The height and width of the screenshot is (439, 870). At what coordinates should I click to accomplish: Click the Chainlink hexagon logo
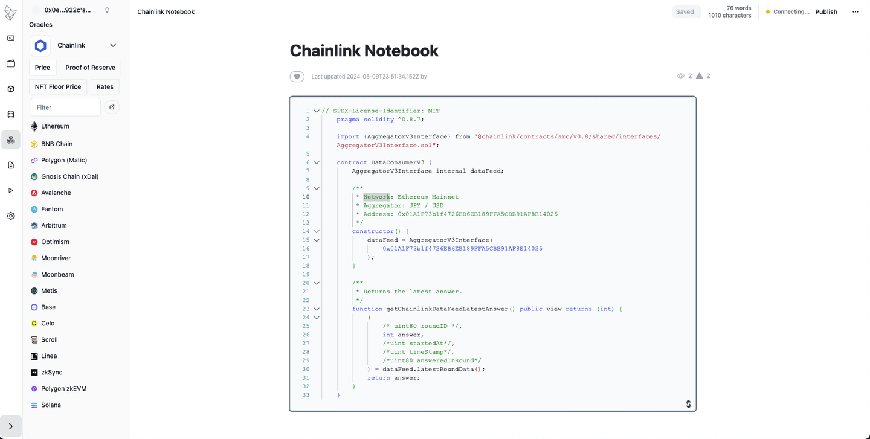[40, 45]
